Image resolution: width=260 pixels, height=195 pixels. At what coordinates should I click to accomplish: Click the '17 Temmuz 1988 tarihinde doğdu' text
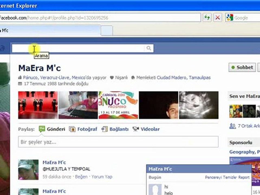(x=56, y=84)
